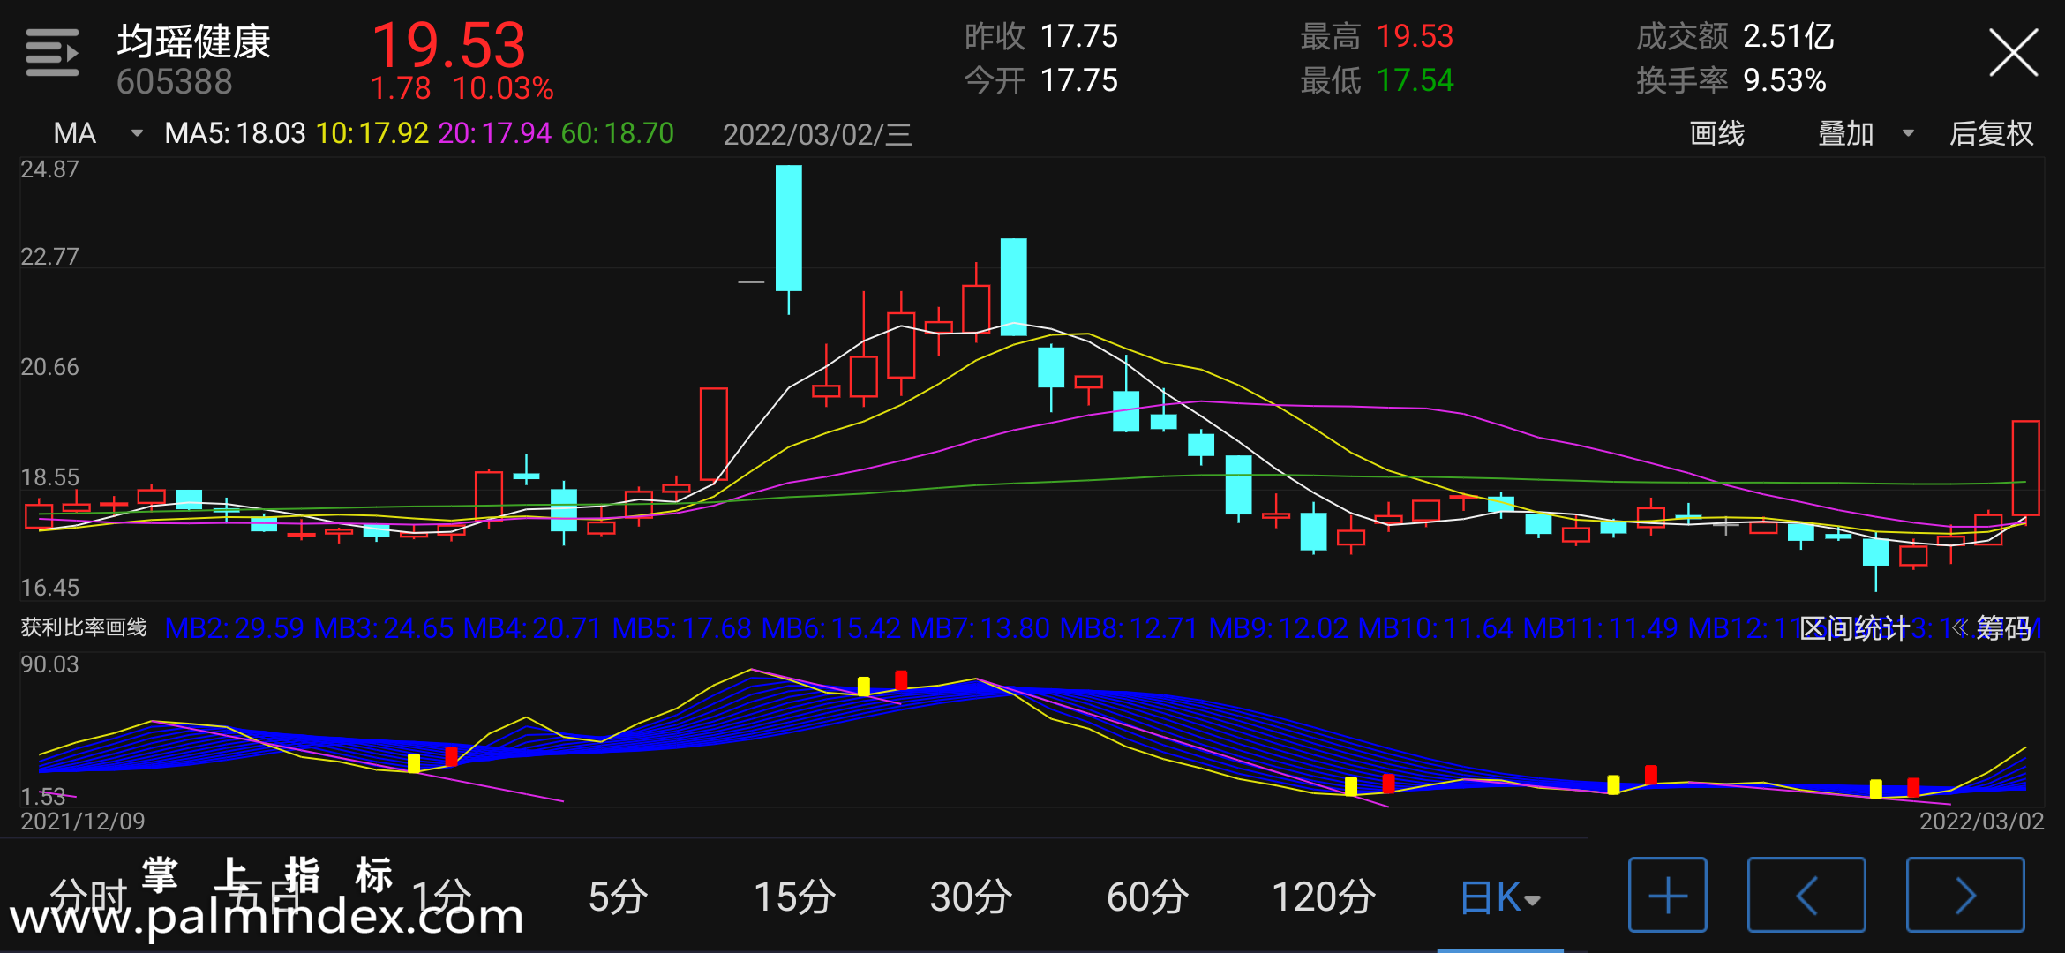Switch to the 30分 timeframe tab

click(x=971, y=897)
